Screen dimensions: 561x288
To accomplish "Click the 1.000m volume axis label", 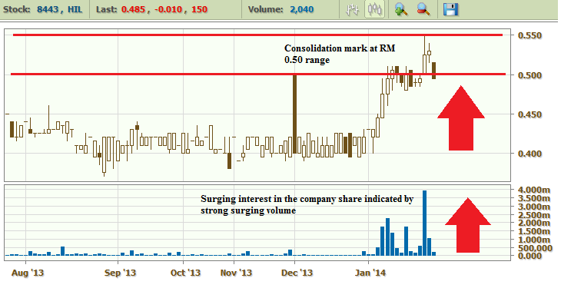I will (534, 240).
